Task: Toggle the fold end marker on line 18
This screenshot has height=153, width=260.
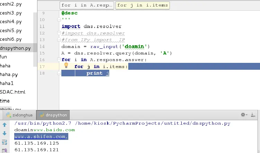Action: pos(59,73)
